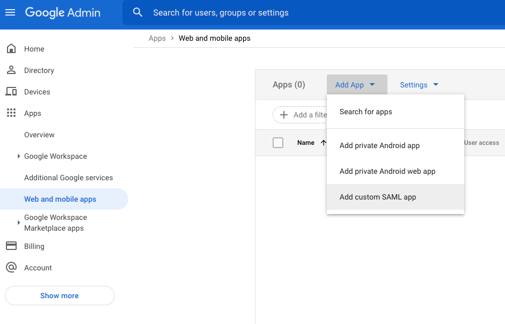This screenshot has width=505, height=324.
Task: Click the Show more button
Action: pos(60,295)
